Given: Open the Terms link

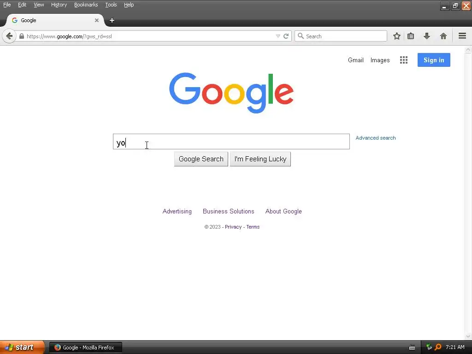Looking at the screenshot, I should (x=253, y=227).
